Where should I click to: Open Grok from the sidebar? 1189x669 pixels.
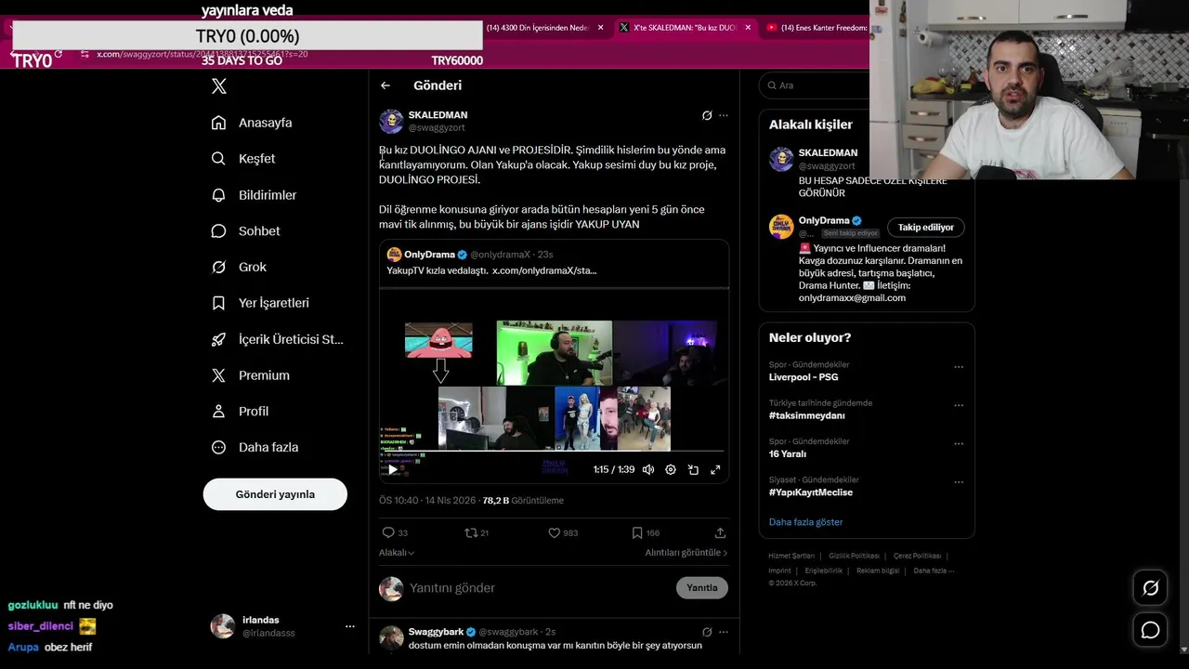[x=239, y=267]
